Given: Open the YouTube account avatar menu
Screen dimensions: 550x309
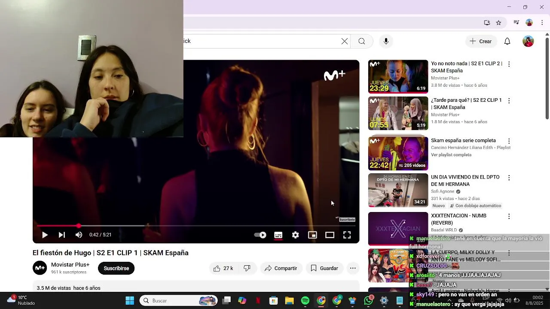Looking at the screenshot, I should (528, 41).
